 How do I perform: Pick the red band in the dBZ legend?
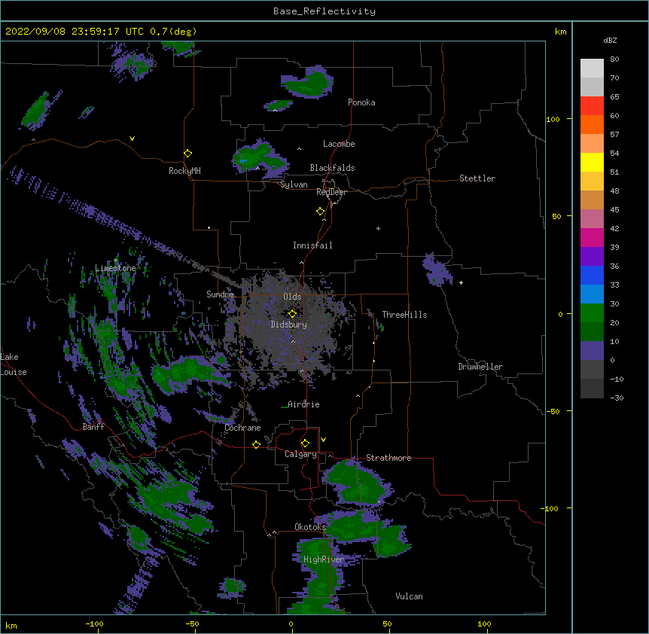point(592,105)
